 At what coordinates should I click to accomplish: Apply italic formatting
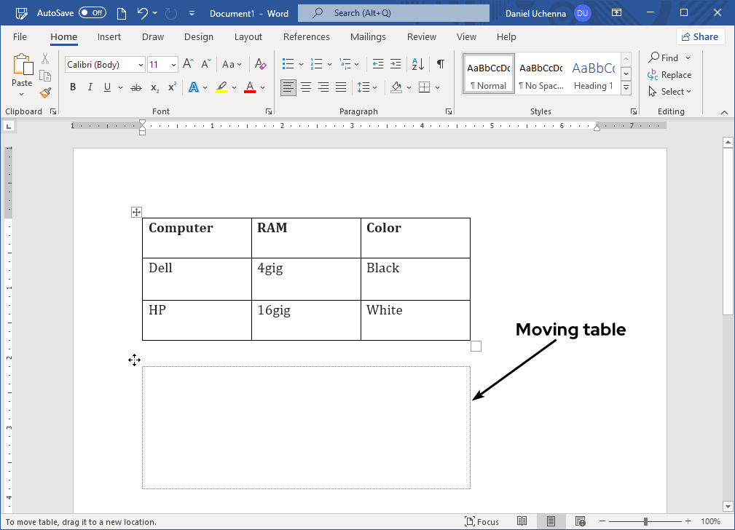[x=89, y=87]
